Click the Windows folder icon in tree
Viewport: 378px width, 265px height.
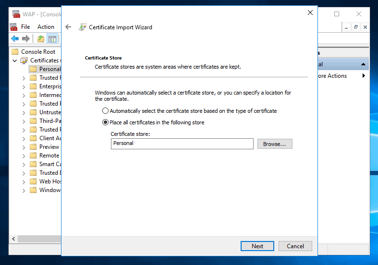(33, 190)
